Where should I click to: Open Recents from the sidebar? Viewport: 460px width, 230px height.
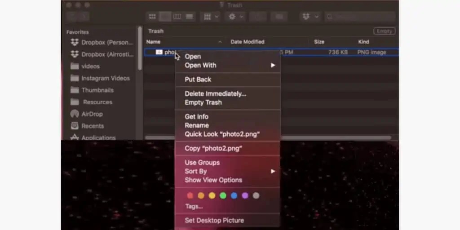pyautogui.click(x=87, y=126)
